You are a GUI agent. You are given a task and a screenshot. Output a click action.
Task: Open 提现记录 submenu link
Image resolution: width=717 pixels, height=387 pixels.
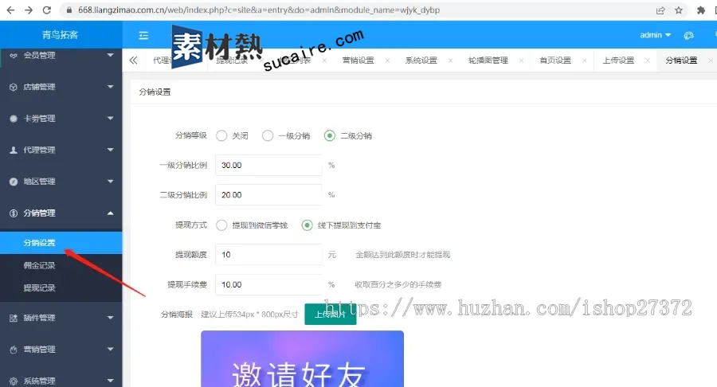(x=39, y=287)
